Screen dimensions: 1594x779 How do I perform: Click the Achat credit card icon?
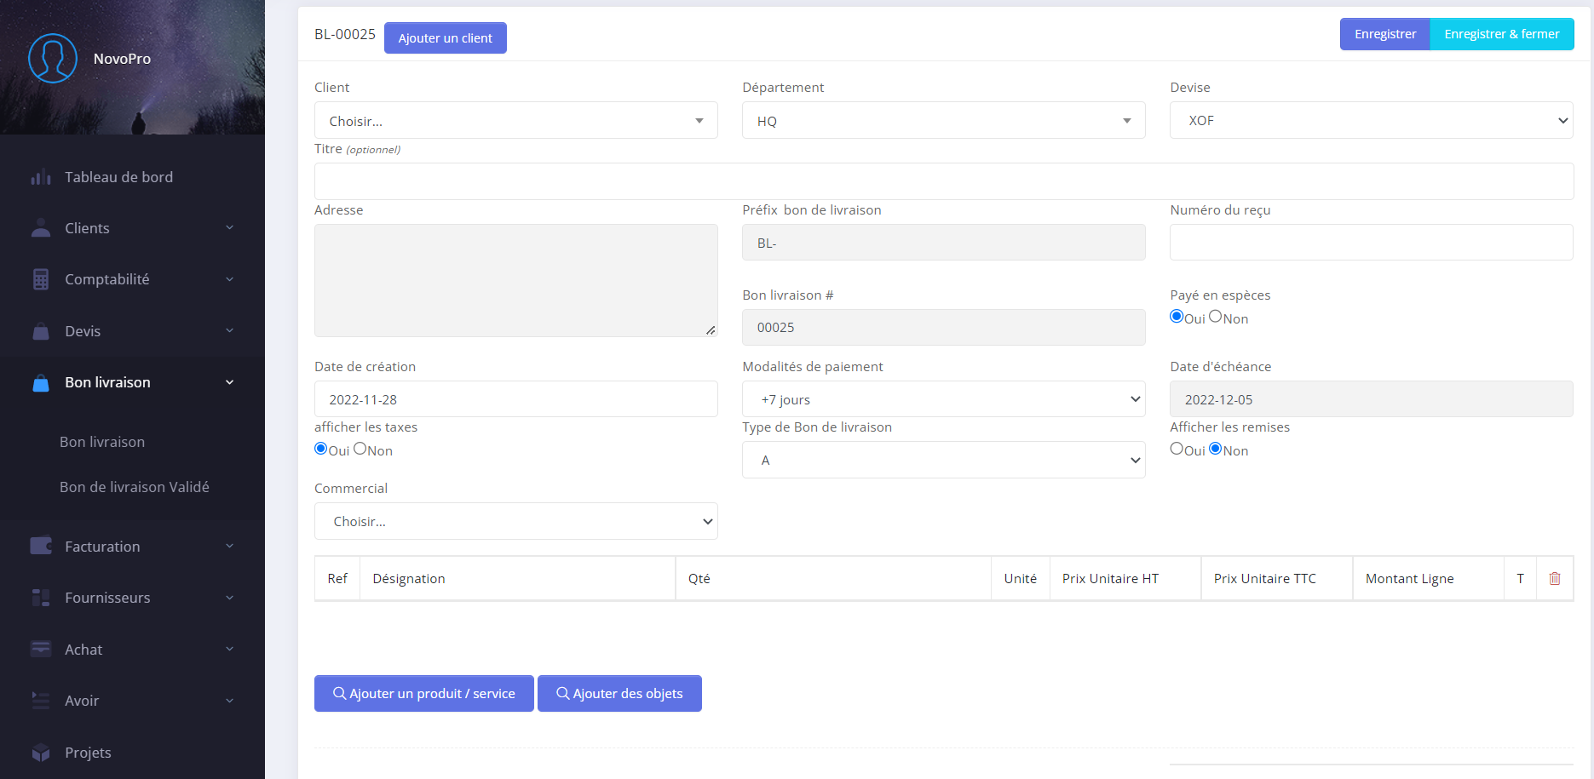tap(41, 649)
